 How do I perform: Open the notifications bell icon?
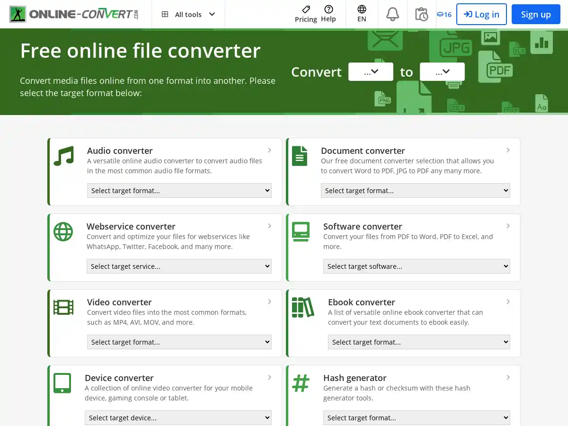[392, 14]
